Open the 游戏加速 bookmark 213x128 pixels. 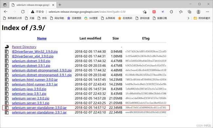pos(143,18)
